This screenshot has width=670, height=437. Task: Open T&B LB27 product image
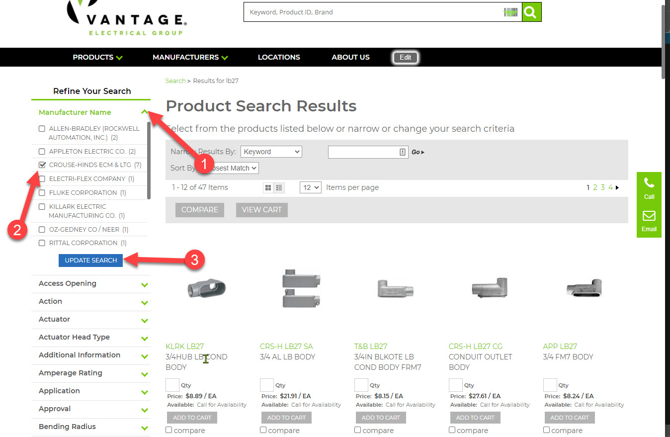(396, 289)
